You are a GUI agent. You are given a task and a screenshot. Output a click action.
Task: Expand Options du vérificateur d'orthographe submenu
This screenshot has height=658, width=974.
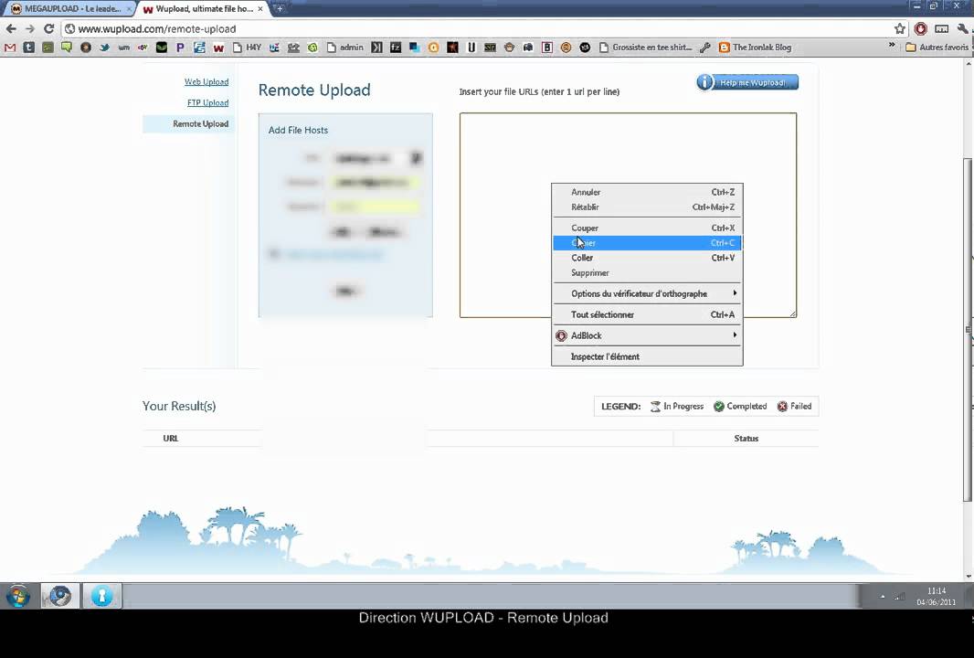pyautogui.click(x=647, y=293)
